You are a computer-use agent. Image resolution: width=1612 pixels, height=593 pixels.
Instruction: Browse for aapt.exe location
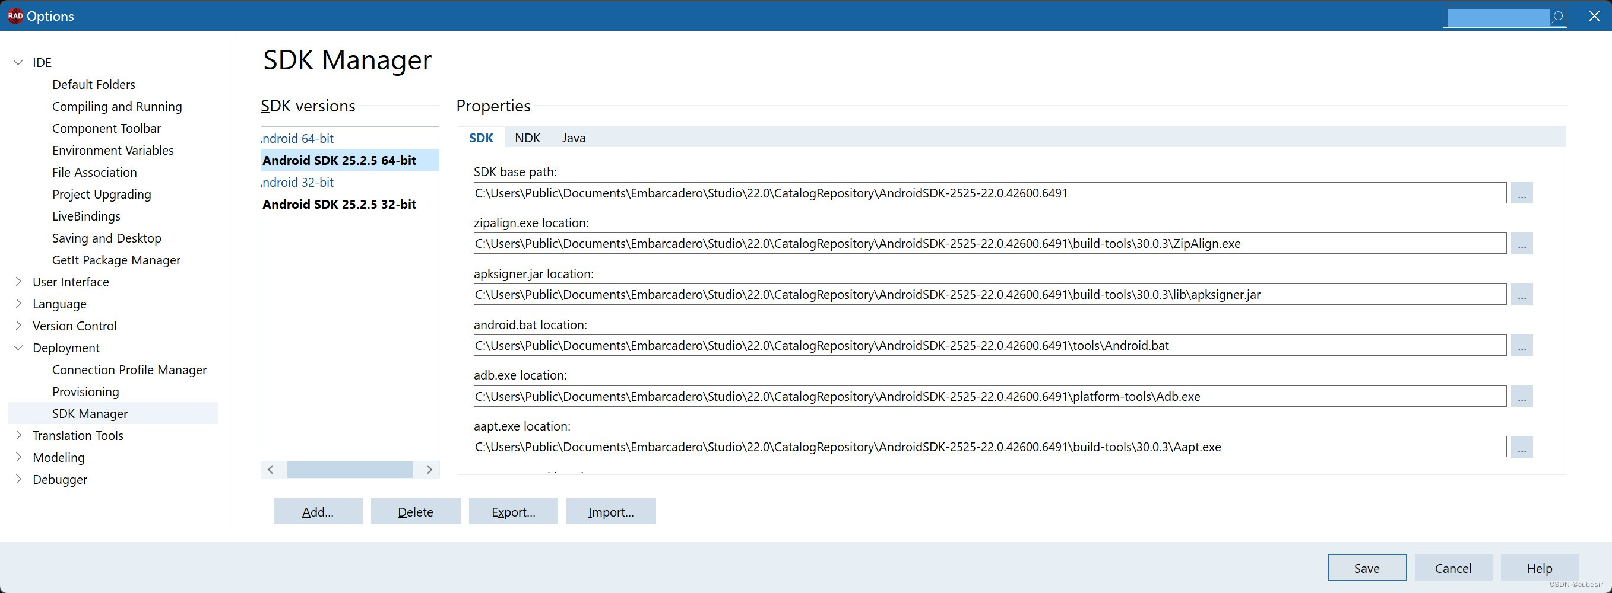point(1521,447)
